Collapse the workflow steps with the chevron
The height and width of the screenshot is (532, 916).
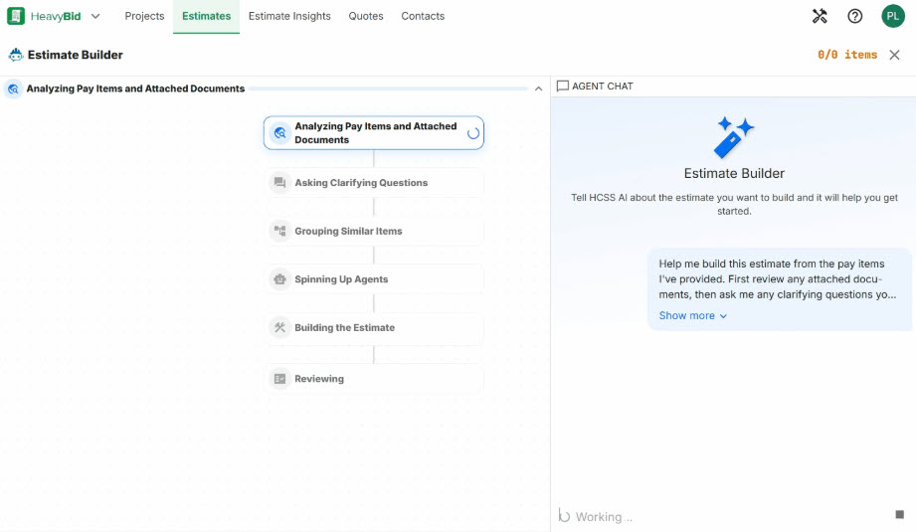tap(538, 89)
